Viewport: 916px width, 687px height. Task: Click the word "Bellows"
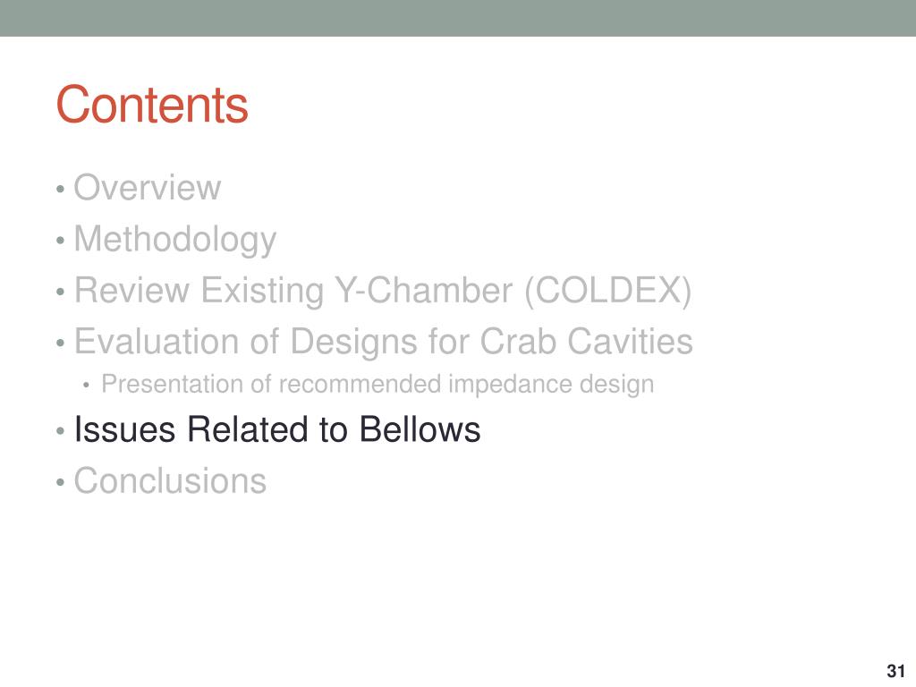coord(420,429)
